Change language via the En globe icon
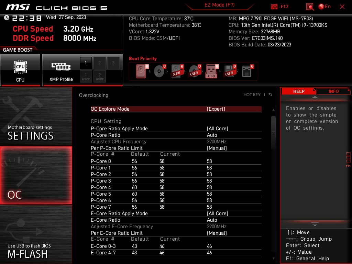The width and height of the screenshot is (352, 264). coord(324,7)
